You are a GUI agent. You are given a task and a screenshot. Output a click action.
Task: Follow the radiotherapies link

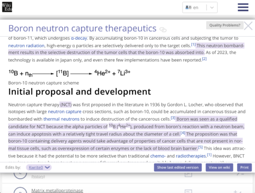191,156
